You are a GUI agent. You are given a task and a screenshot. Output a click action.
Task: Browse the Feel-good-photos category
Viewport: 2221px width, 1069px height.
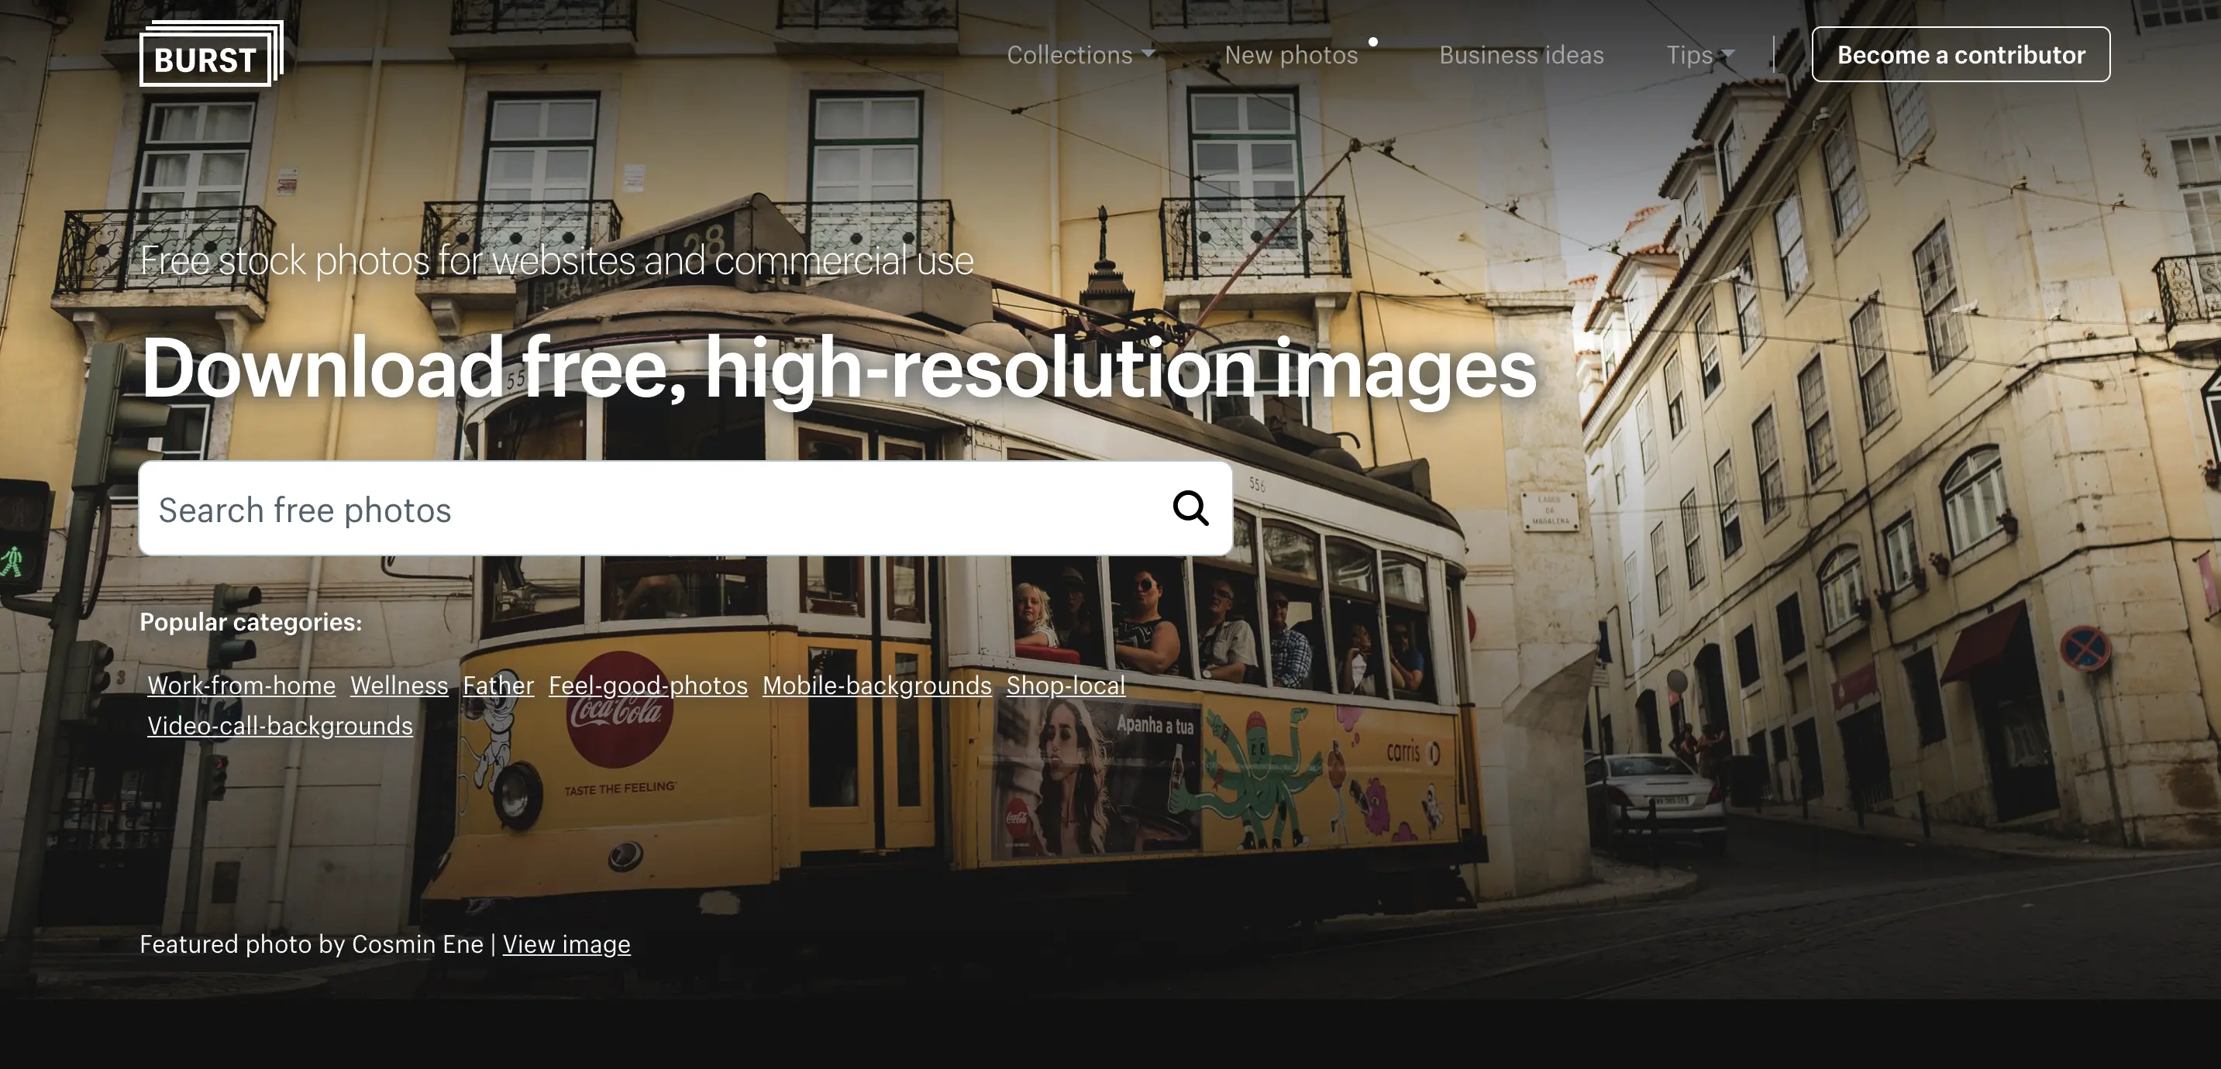click(x=649, y=686)
